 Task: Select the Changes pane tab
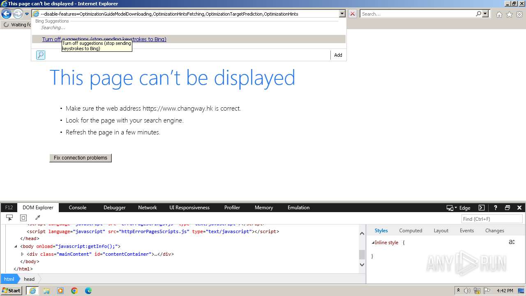tap(494, 231)
